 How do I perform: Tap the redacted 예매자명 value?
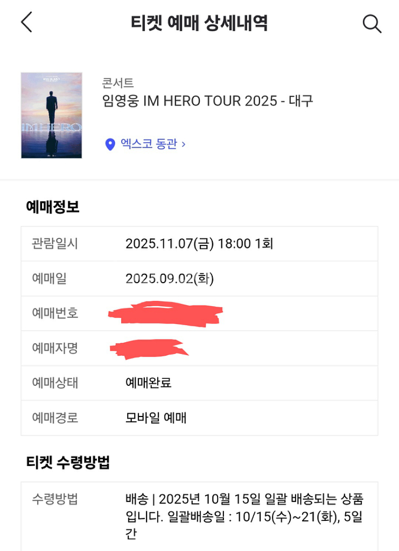tap(148, 348)
